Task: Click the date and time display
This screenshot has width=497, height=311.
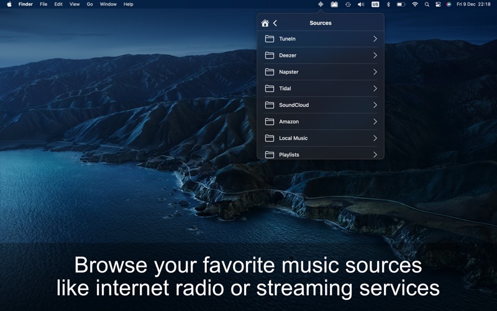Action: click(473, 4)
